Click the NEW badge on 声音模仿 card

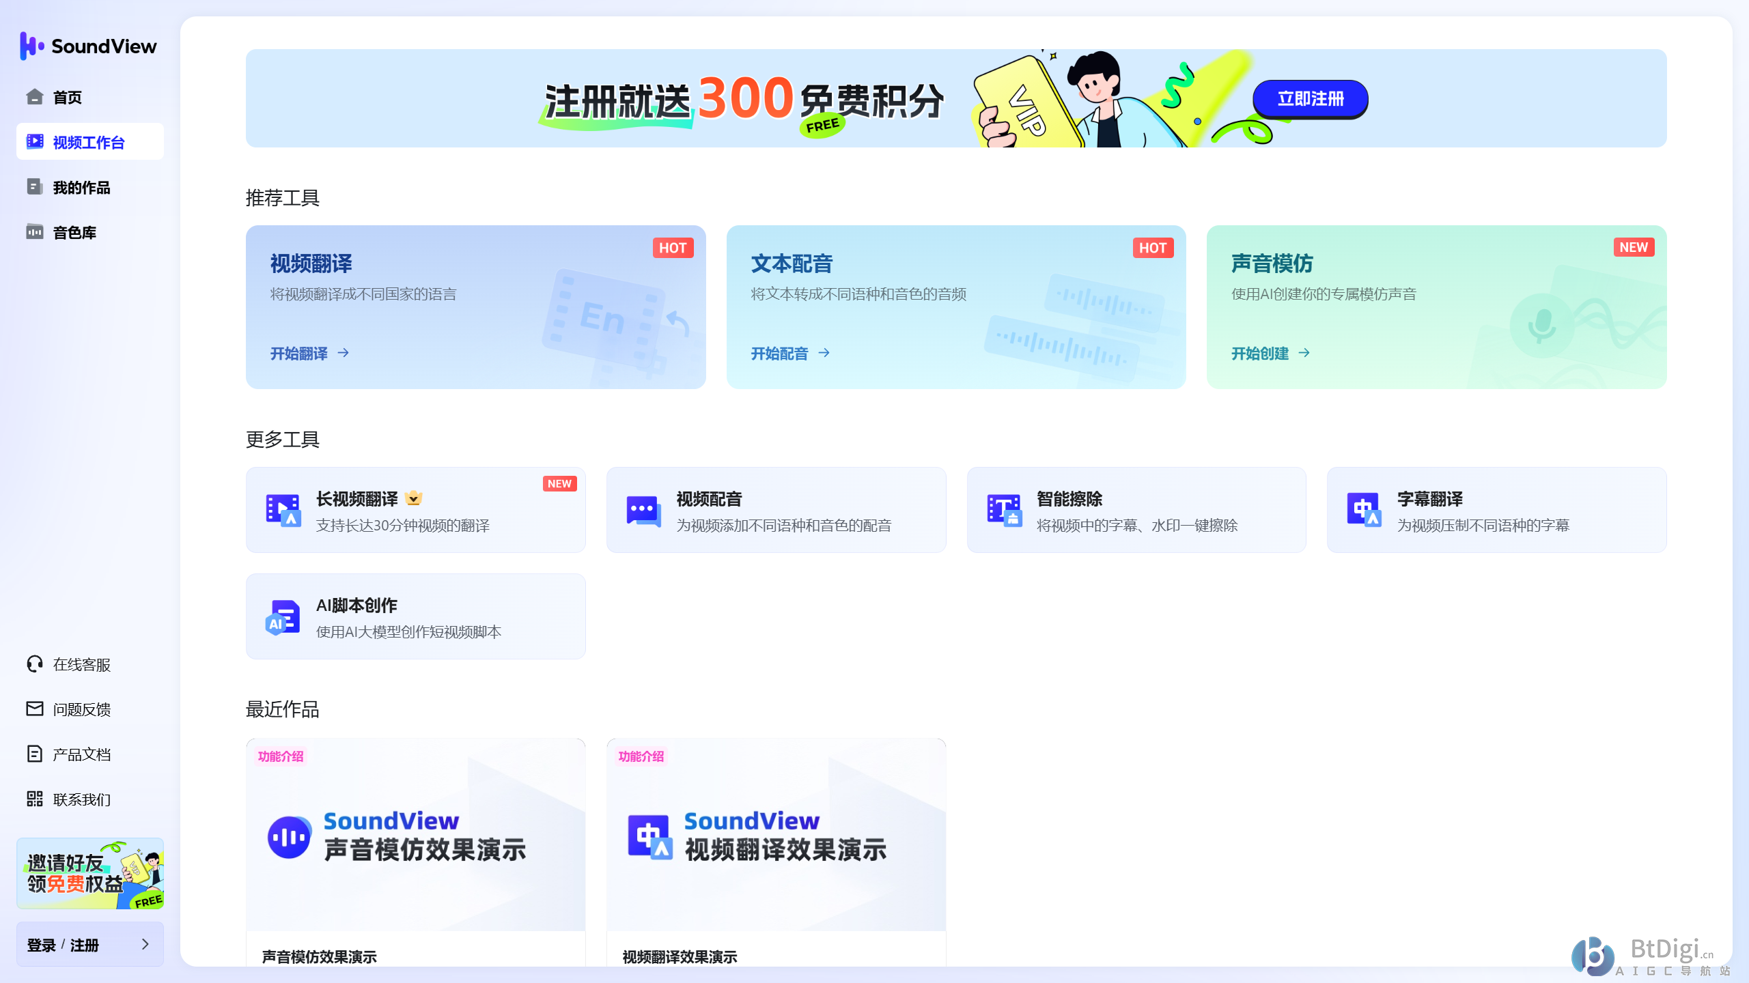pyautogui.click(x=1634, y=247)
